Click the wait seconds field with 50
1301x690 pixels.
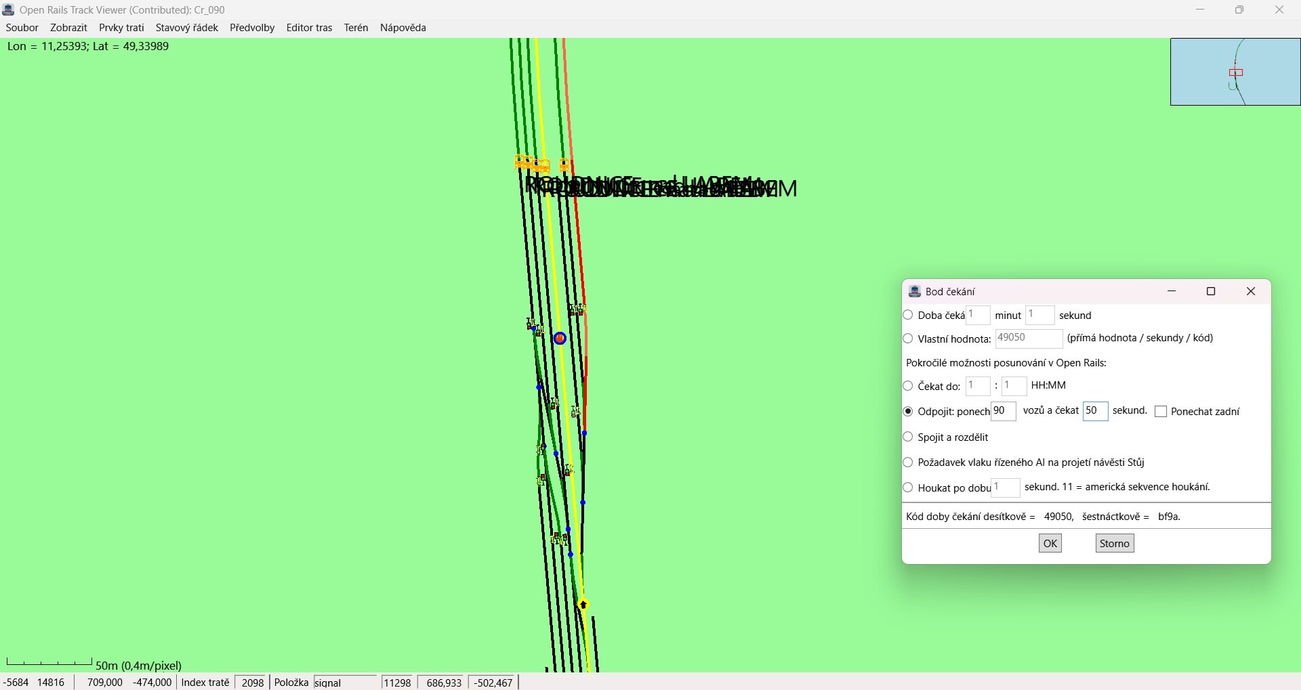[x=1096, y=412]
